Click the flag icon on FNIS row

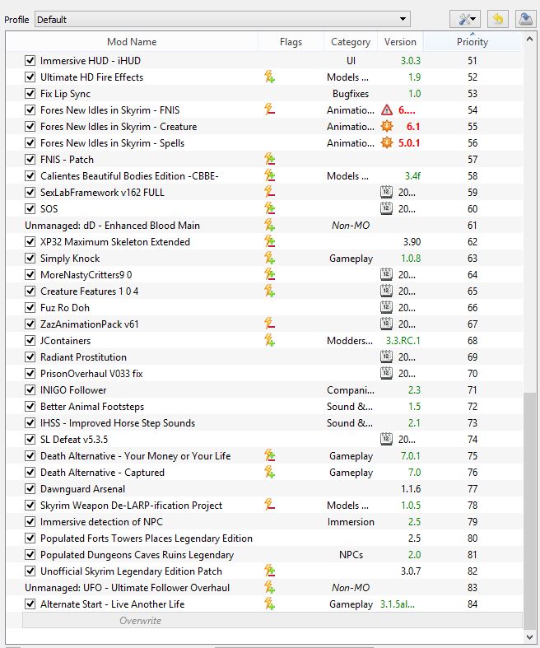(269, 110)
